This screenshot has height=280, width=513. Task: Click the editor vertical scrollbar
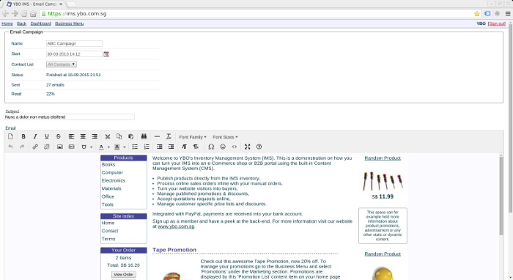[x=501, y=196]
